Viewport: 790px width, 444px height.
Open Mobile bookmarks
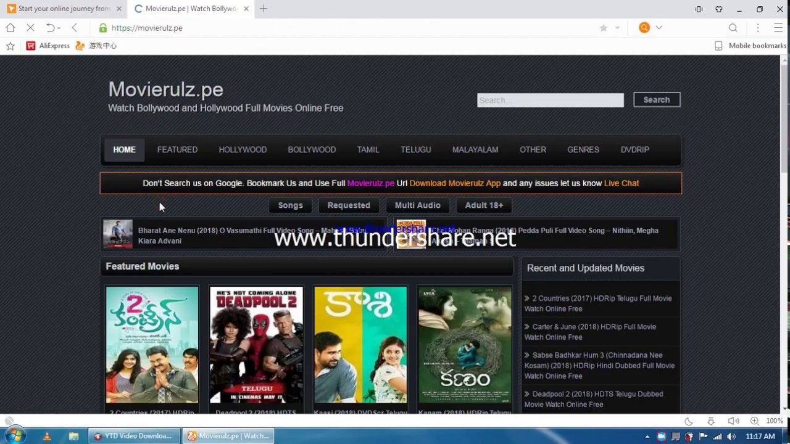(x=750, y=46)
